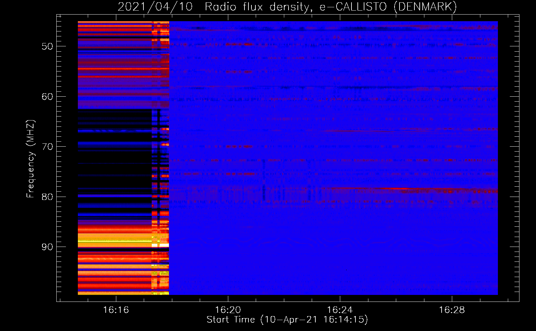Click the 70 frequency tick label
This screenshot has height=331, width=536.
(x=47, y=147)
